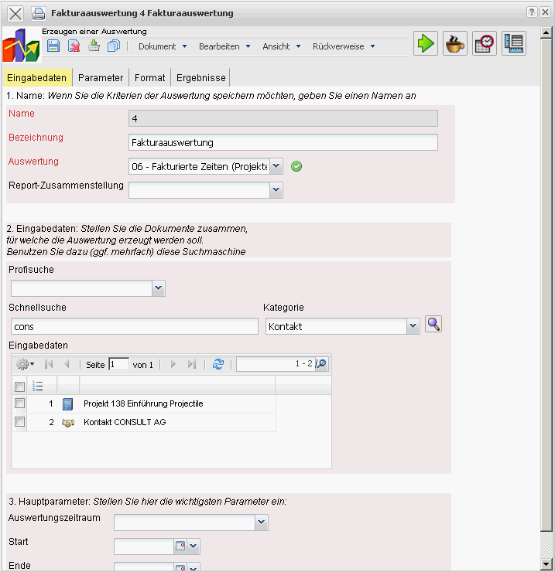This screenshot has width=555, height=572.
Task: Click the Schnellsuche text field
Action: click(133, 327)
